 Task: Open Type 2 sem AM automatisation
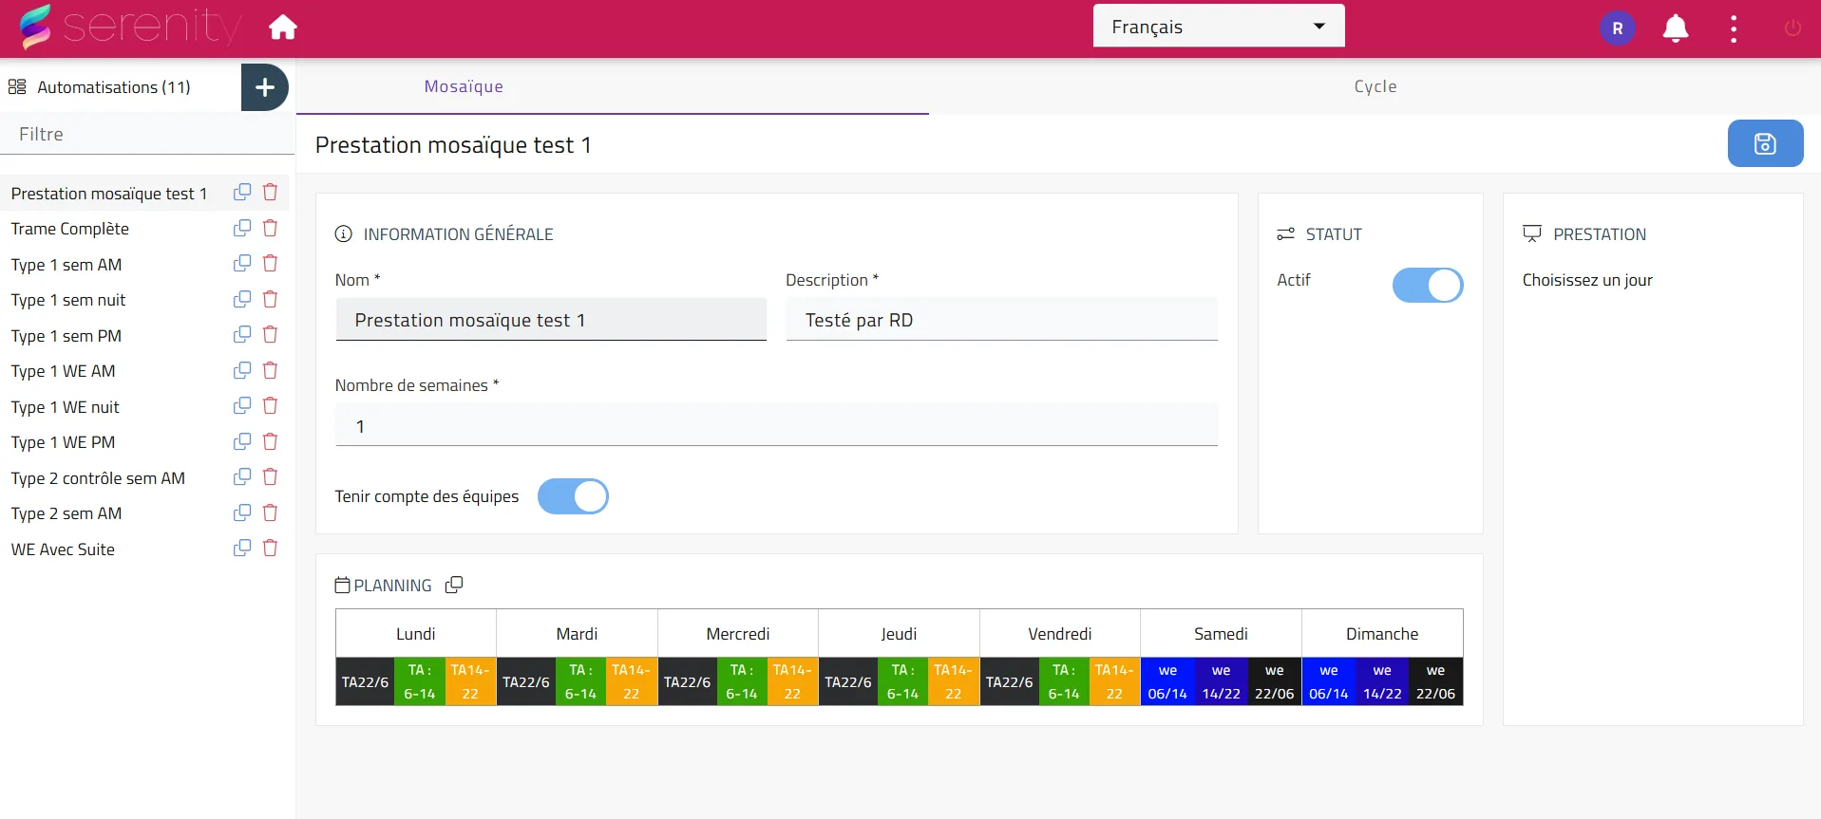click(x=66, y=513)
